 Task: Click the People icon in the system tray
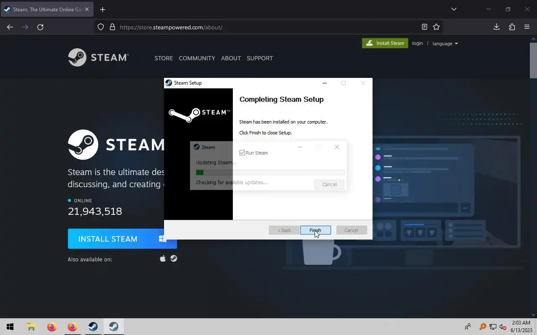[468, 327]
